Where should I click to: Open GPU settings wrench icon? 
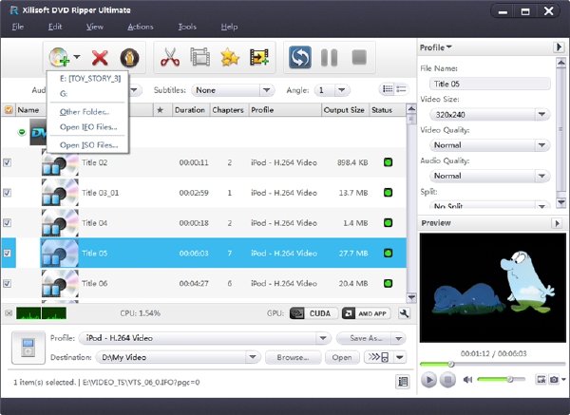coord(404,313)
